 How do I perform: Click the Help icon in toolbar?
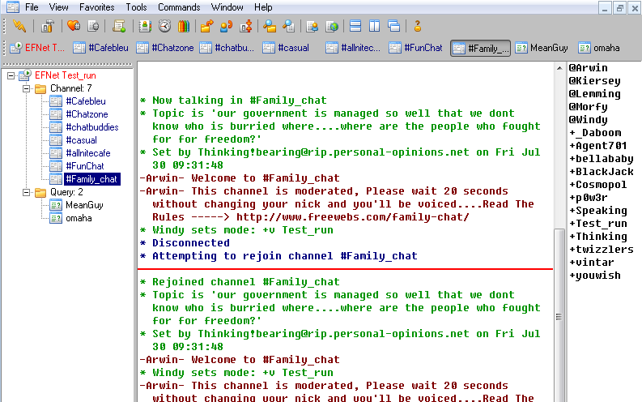(x=418, y=26)
